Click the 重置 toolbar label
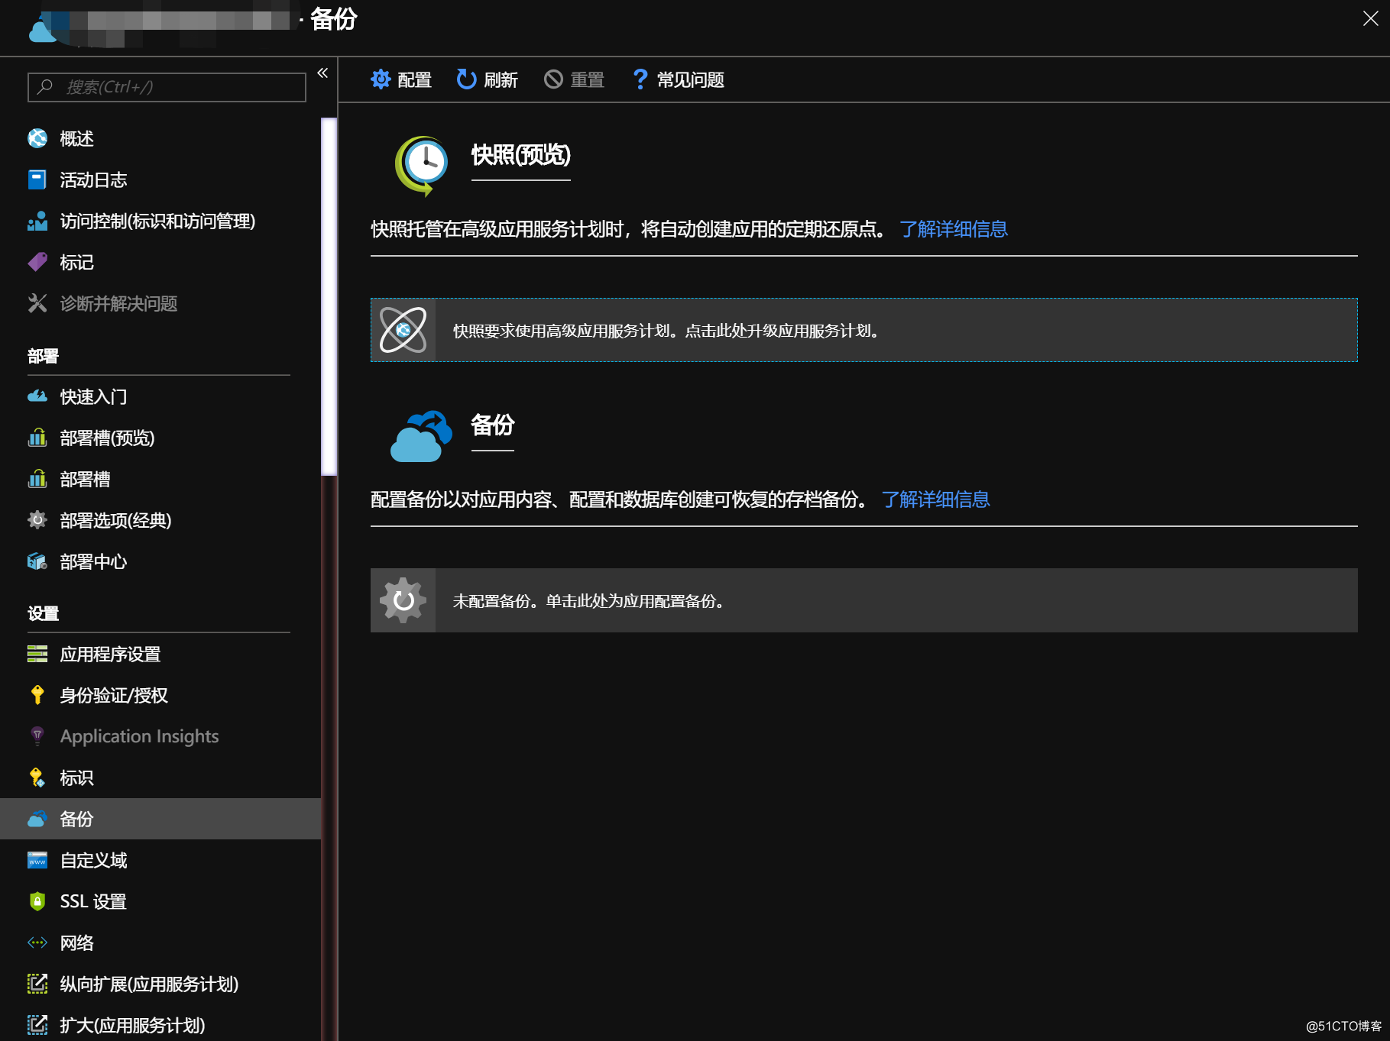1390x1041 pixels. 587,79
